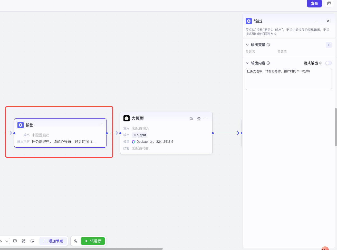
Task: Open the zoom percentage dropdown
Action: point(5,241)
